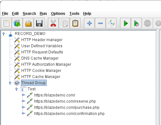The image size is (161, 125).
Task: Open the Help menu
Action: (x=87, y=14)
